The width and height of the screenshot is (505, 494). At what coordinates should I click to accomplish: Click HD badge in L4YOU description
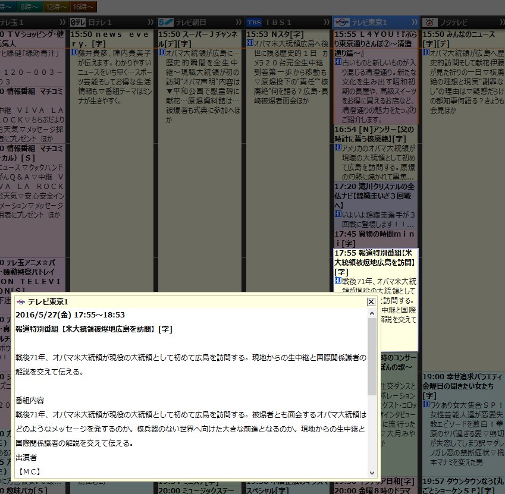(x=338, y=61)
